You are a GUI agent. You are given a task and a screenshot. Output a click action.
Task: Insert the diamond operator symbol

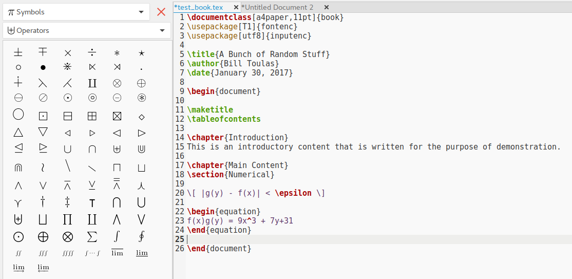coord(142,117)
